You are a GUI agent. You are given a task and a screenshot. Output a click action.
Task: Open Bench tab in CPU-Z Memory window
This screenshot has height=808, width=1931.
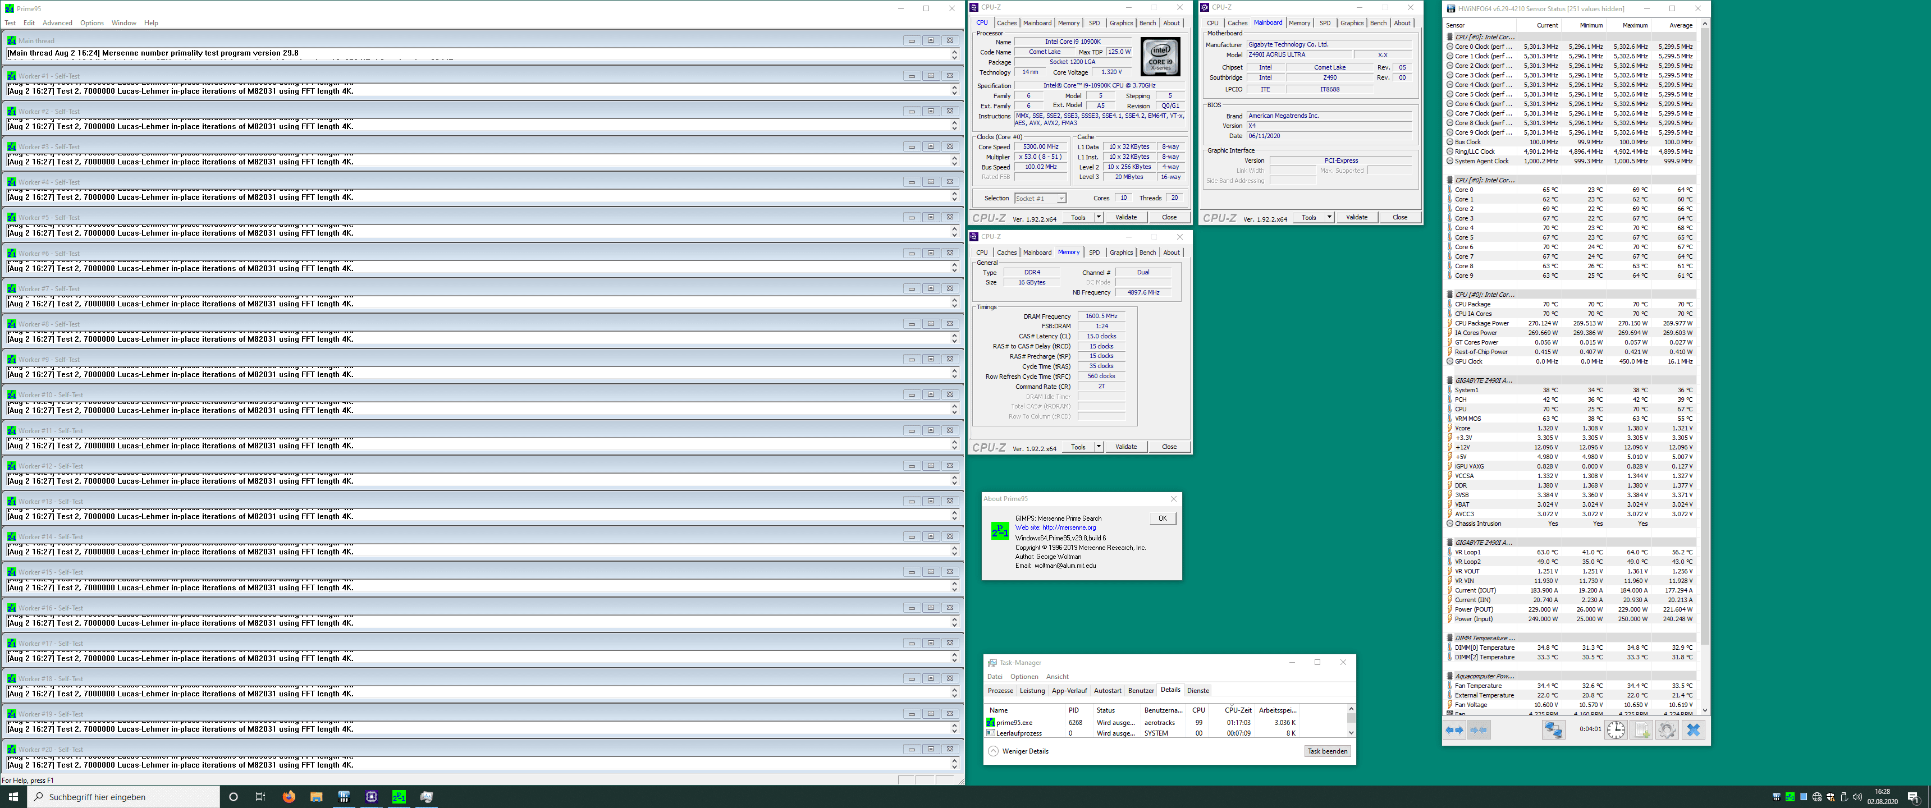pos(1148,252)
